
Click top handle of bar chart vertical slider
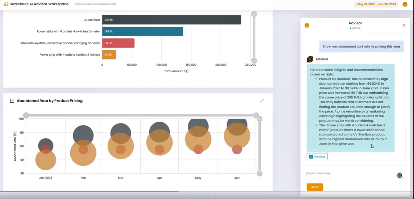(254, 14)
